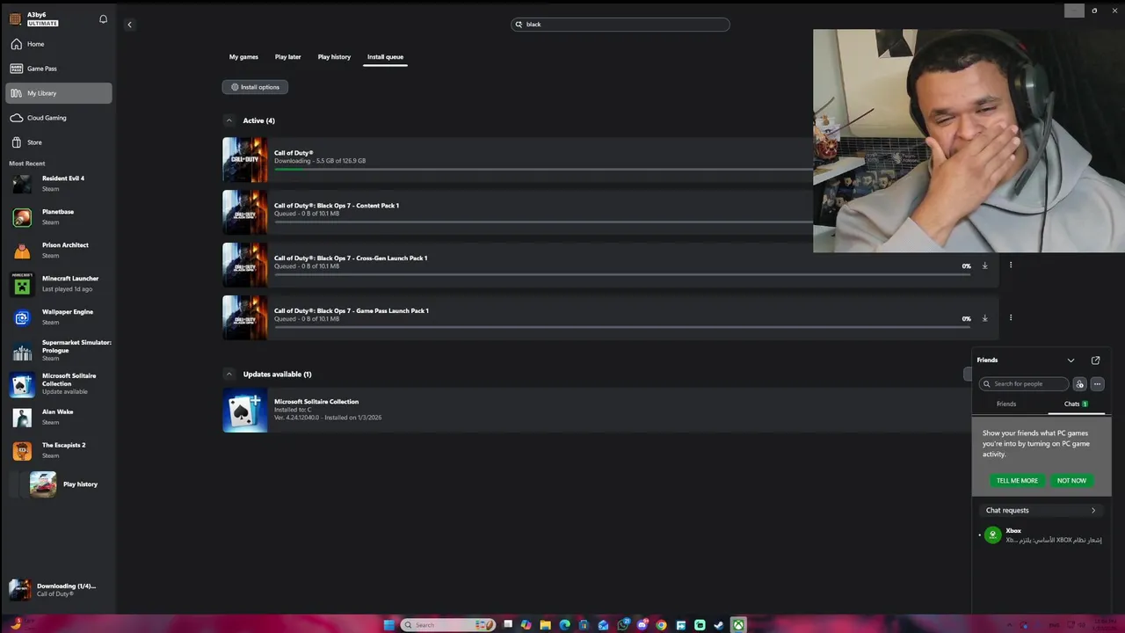The image size is (1125, 633).
Task: Click the Search for people field
Action: pos(1024,384)
